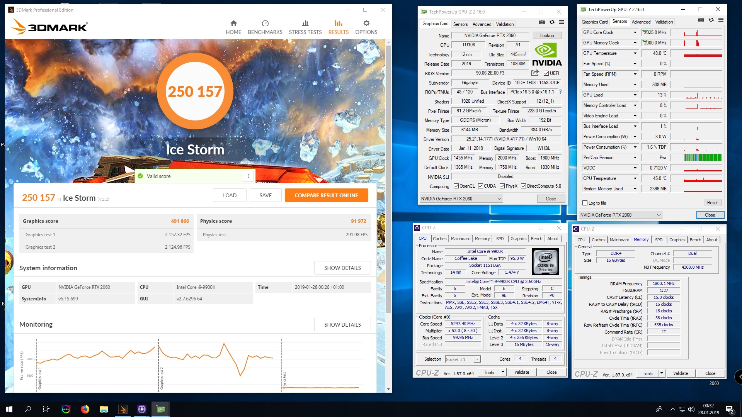This screenshot has height=417, width=742.
Task: Click SAVE button in 3DMark
Action: click(x=265, y=195)
